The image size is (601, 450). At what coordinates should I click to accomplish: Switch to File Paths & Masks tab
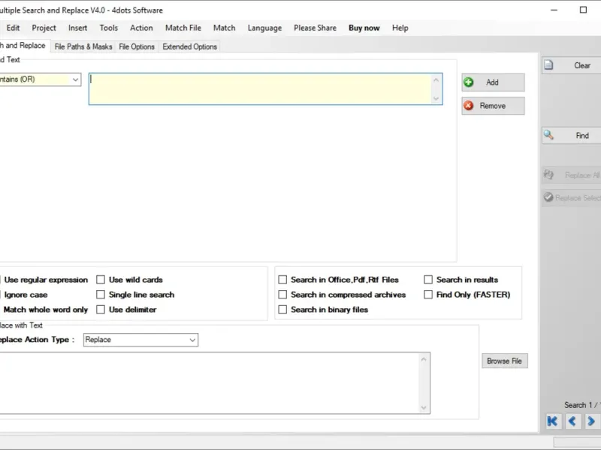pos(83,46)
